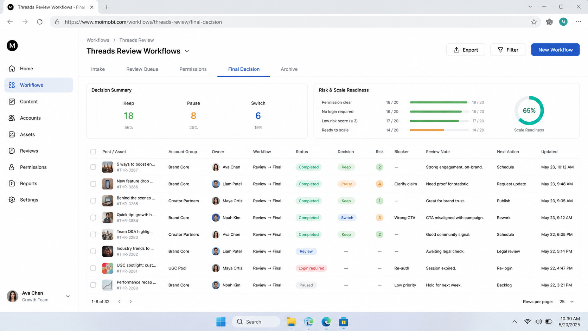Screen dimensions: 588x331
Task: Open the Reviews sidebar icon
Action: [12, 151]
